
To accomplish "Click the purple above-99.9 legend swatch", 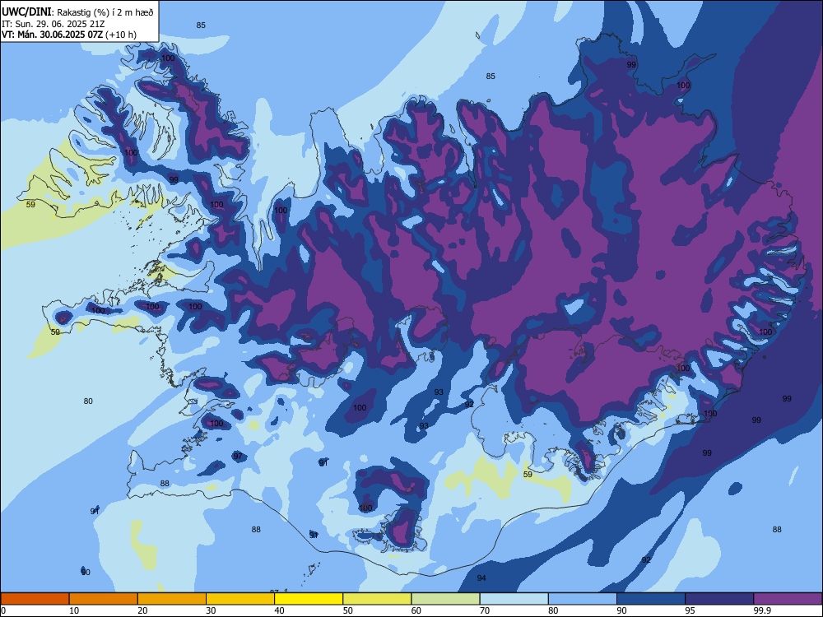I will [x=788, y=599].
